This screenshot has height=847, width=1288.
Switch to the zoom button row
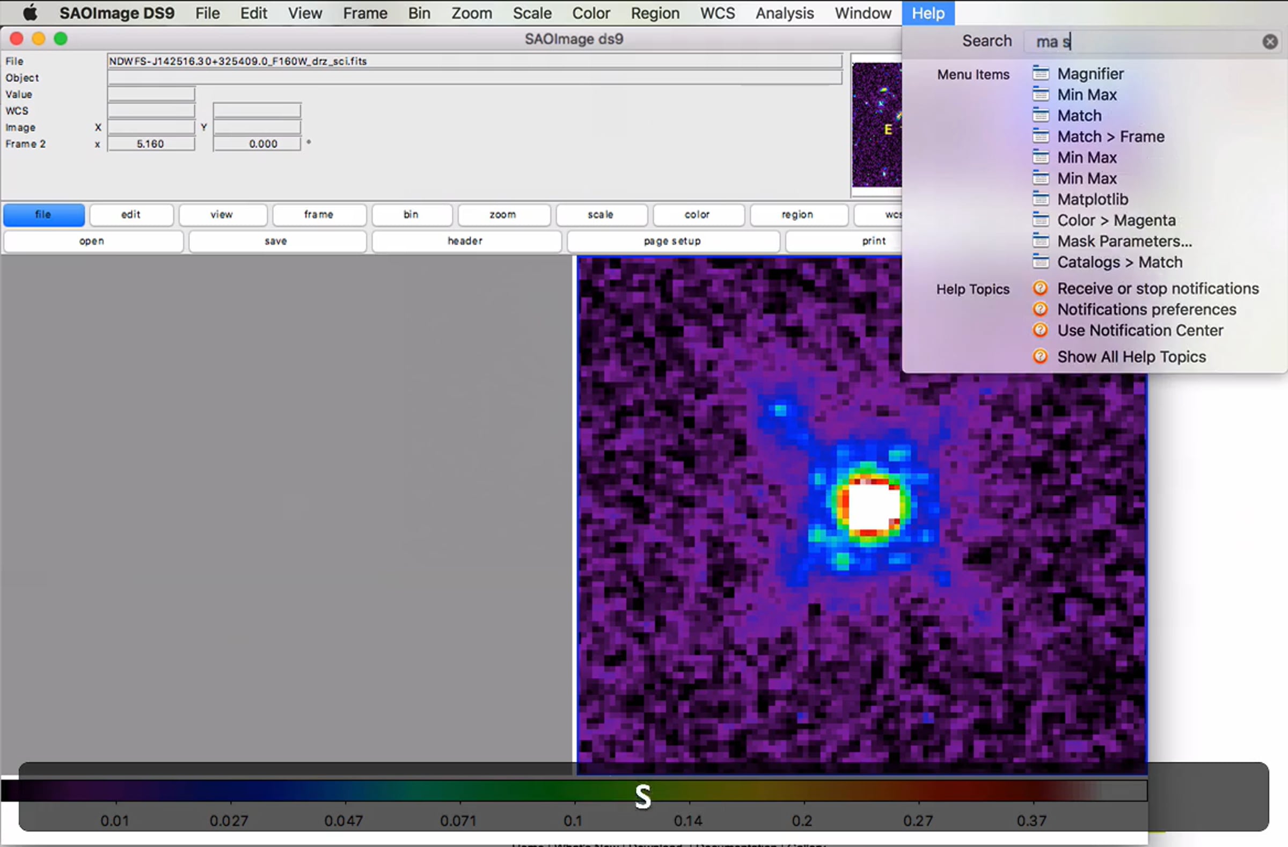[x=503, y=215]
